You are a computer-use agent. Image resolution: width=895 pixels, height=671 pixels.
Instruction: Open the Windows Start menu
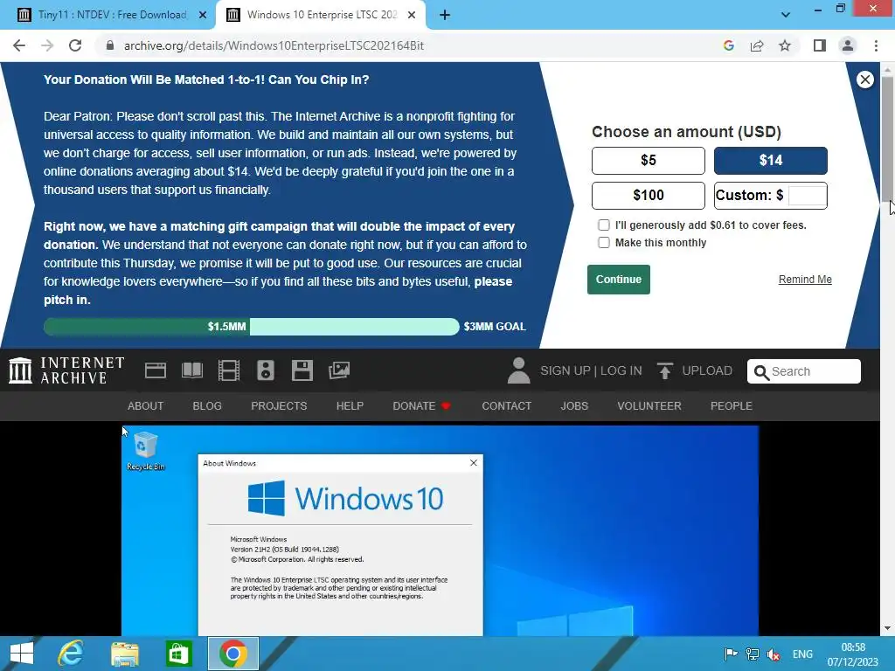[22, 654]
